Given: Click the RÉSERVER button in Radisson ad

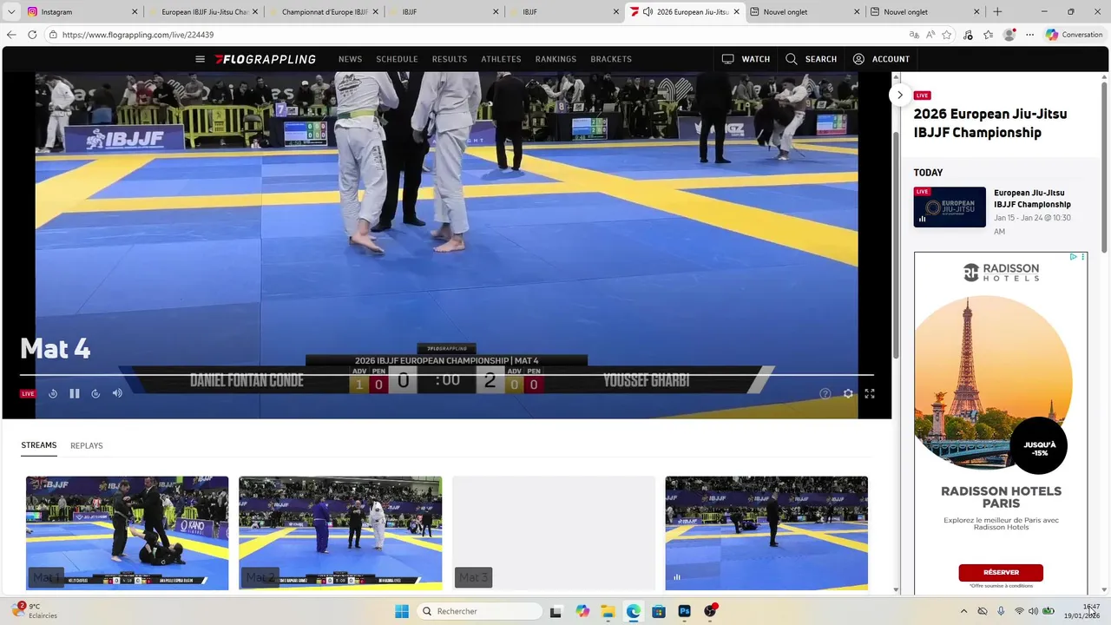Looking at the screenshot, I should pyautogui.click(x=1001, y=572).
